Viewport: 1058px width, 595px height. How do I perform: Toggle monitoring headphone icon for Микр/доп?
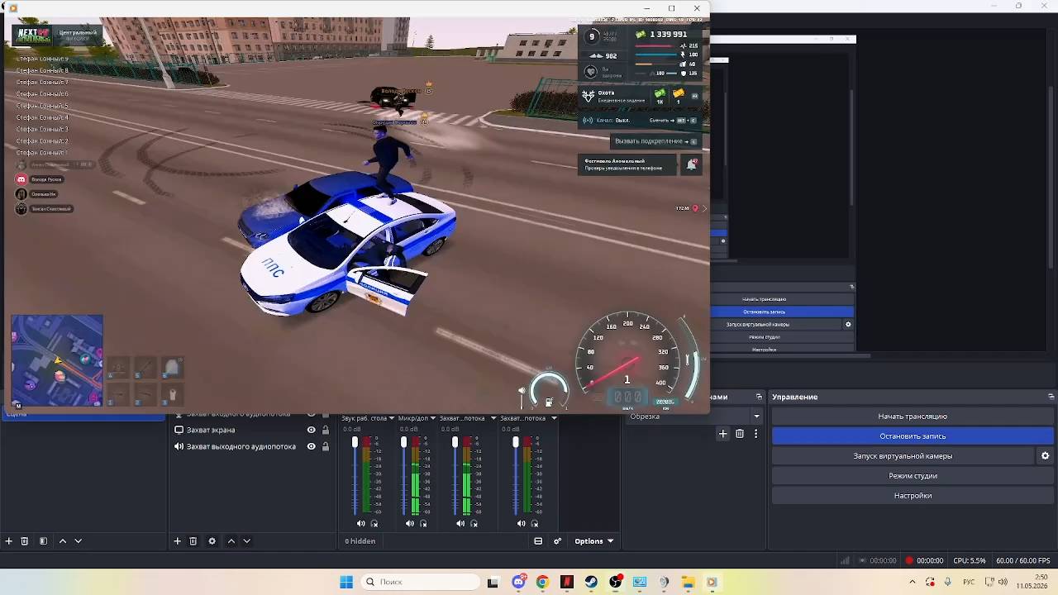423,523
